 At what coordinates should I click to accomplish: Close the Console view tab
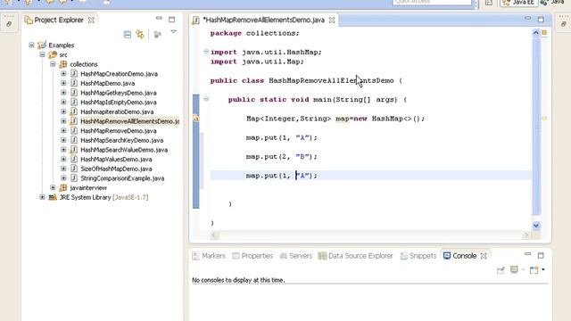[x=484, y=256]
